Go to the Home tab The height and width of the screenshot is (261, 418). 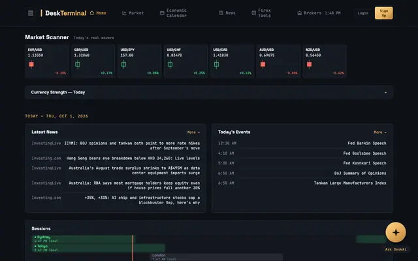[x=98, y=13]
